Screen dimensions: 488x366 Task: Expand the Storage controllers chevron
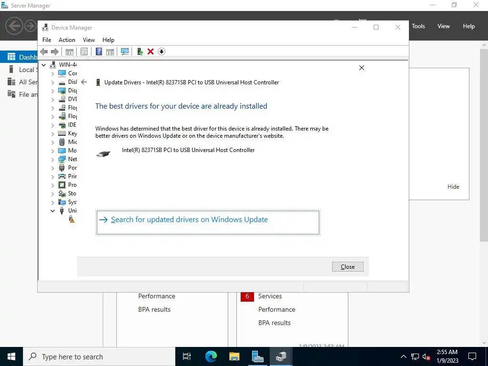52,194
